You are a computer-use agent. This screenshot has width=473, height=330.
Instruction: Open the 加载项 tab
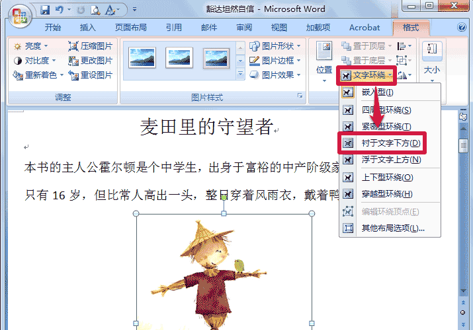[318, 28]
